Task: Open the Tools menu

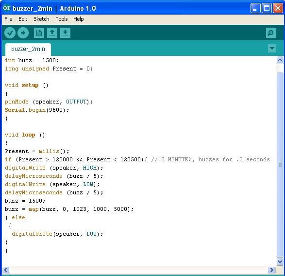Action: pyautogui.click(x=62, y=19)
